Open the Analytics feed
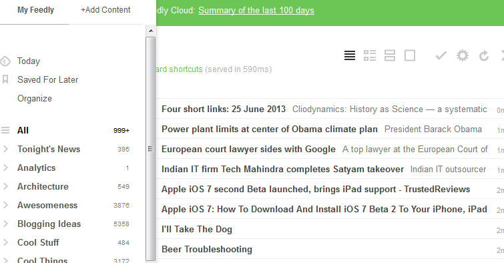504x263 pixels. (x=36, y=168)
